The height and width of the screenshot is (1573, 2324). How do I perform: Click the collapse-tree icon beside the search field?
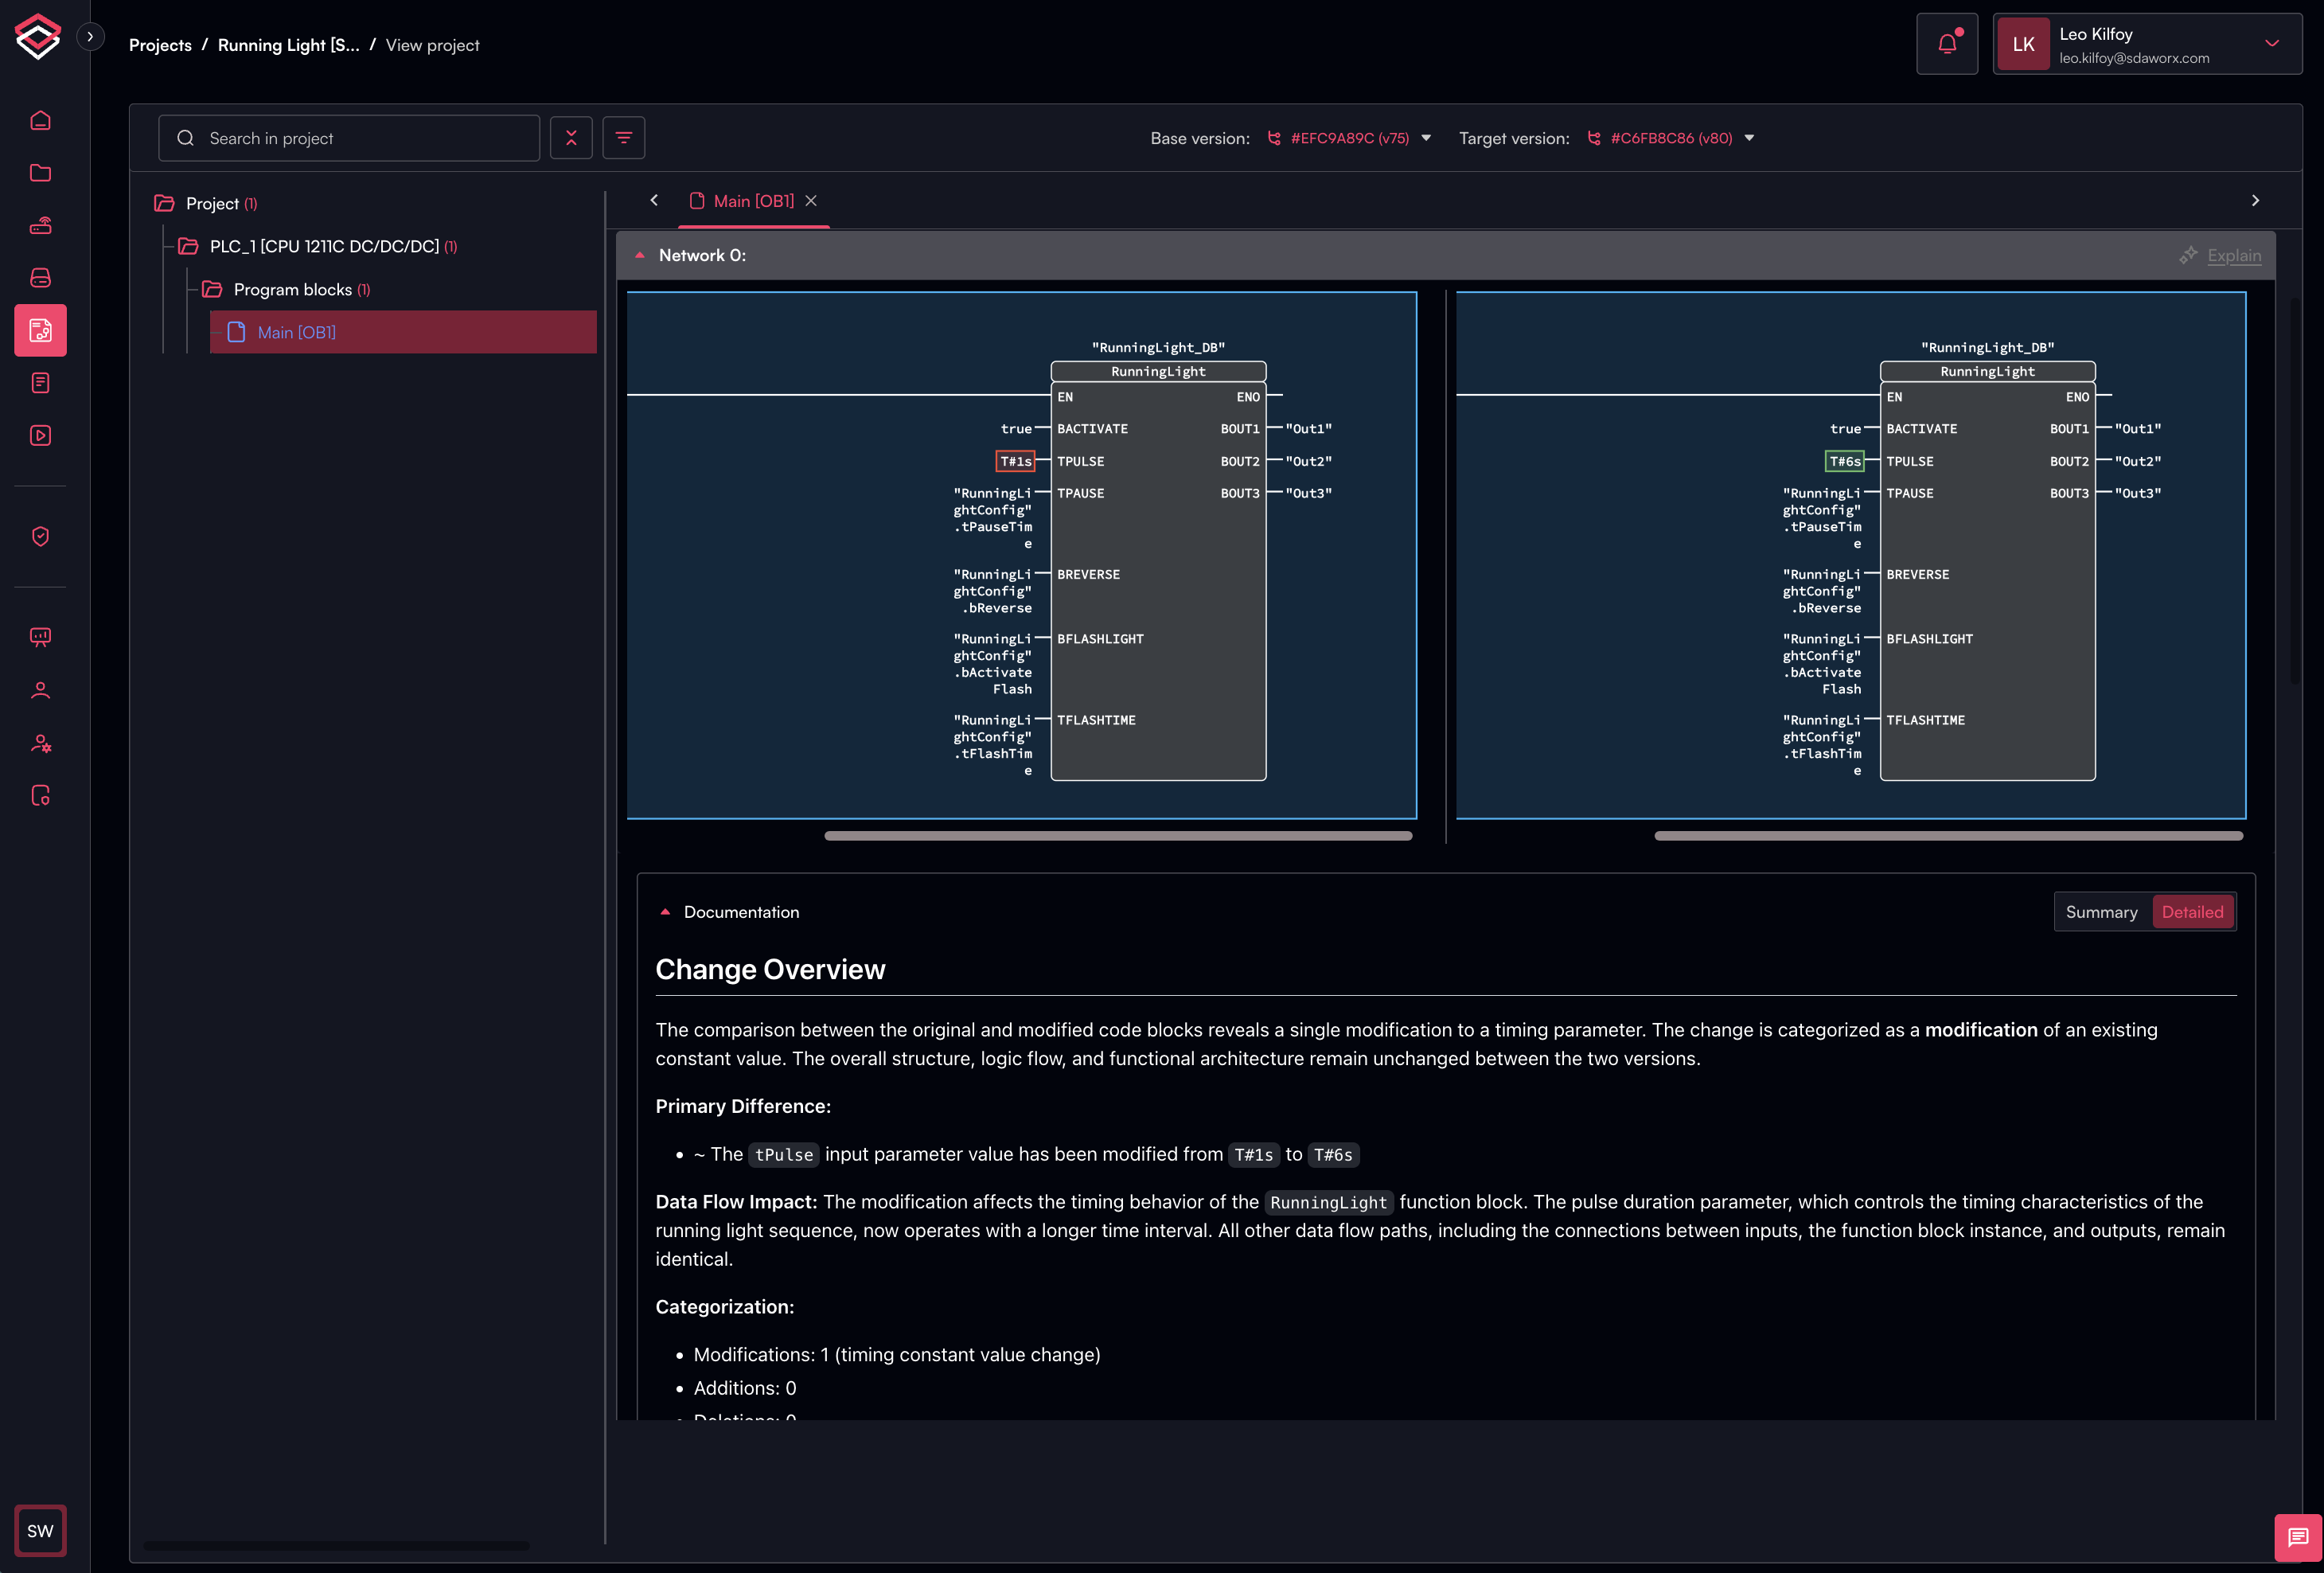[x=571, y=137]
